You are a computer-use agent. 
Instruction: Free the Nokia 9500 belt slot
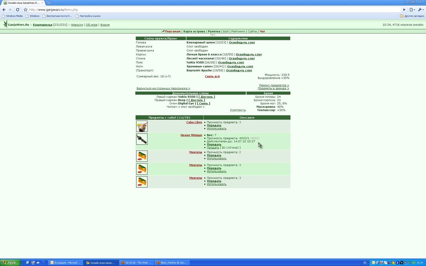click(231, 62)
